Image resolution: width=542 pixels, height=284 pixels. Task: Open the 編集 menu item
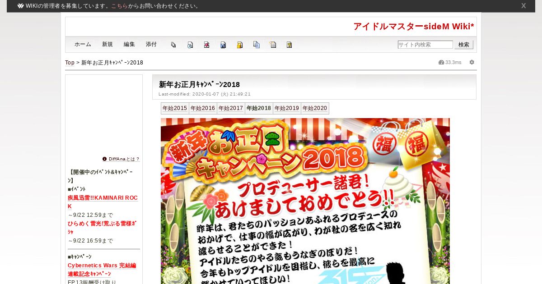coord(129,45)
